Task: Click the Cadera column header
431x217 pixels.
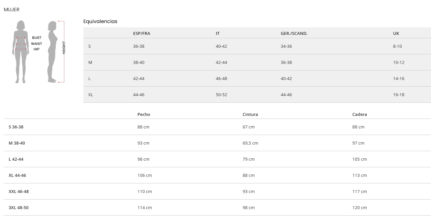Action: 359,115
